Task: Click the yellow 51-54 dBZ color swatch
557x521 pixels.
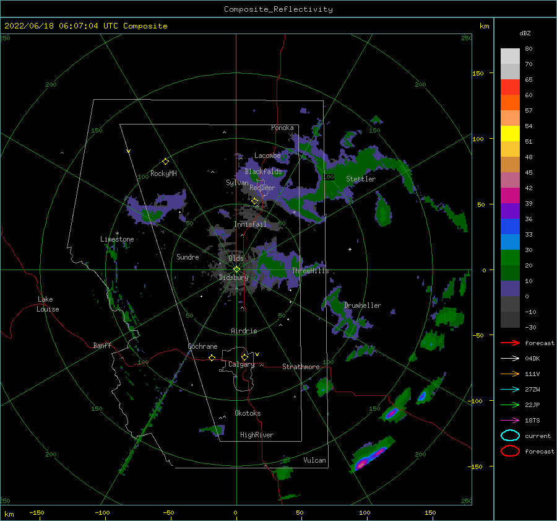Action: coord(510,134)
